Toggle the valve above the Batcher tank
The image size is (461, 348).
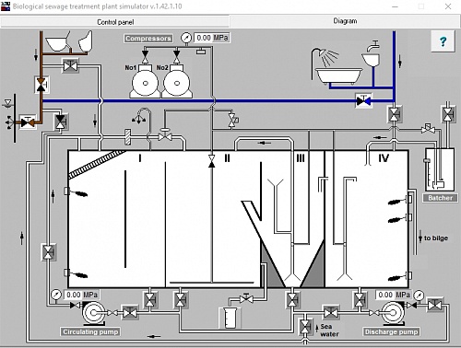(x=448, y=115)
